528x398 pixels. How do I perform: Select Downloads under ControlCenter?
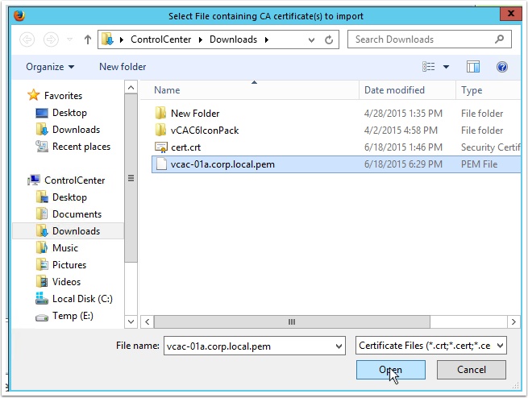pyautogui.click(x=76, y=231)
